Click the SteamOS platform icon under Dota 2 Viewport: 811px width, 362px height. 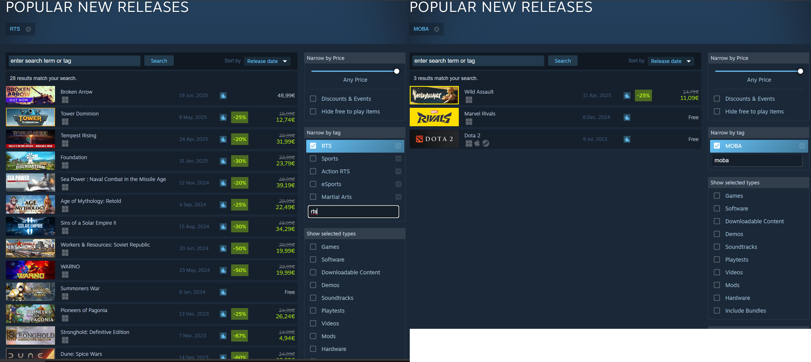[x=486, y=143]
